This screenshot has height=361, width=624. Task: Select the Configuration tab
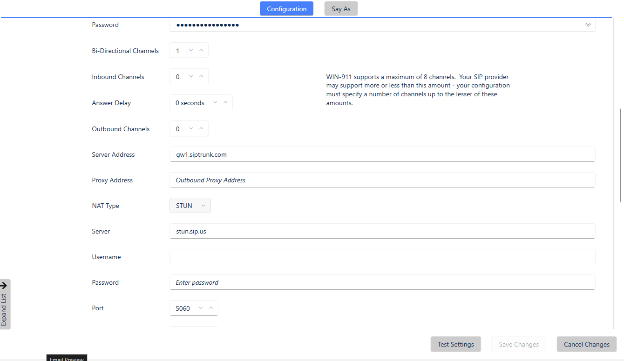pyautogui.click(x=286, y=8)
